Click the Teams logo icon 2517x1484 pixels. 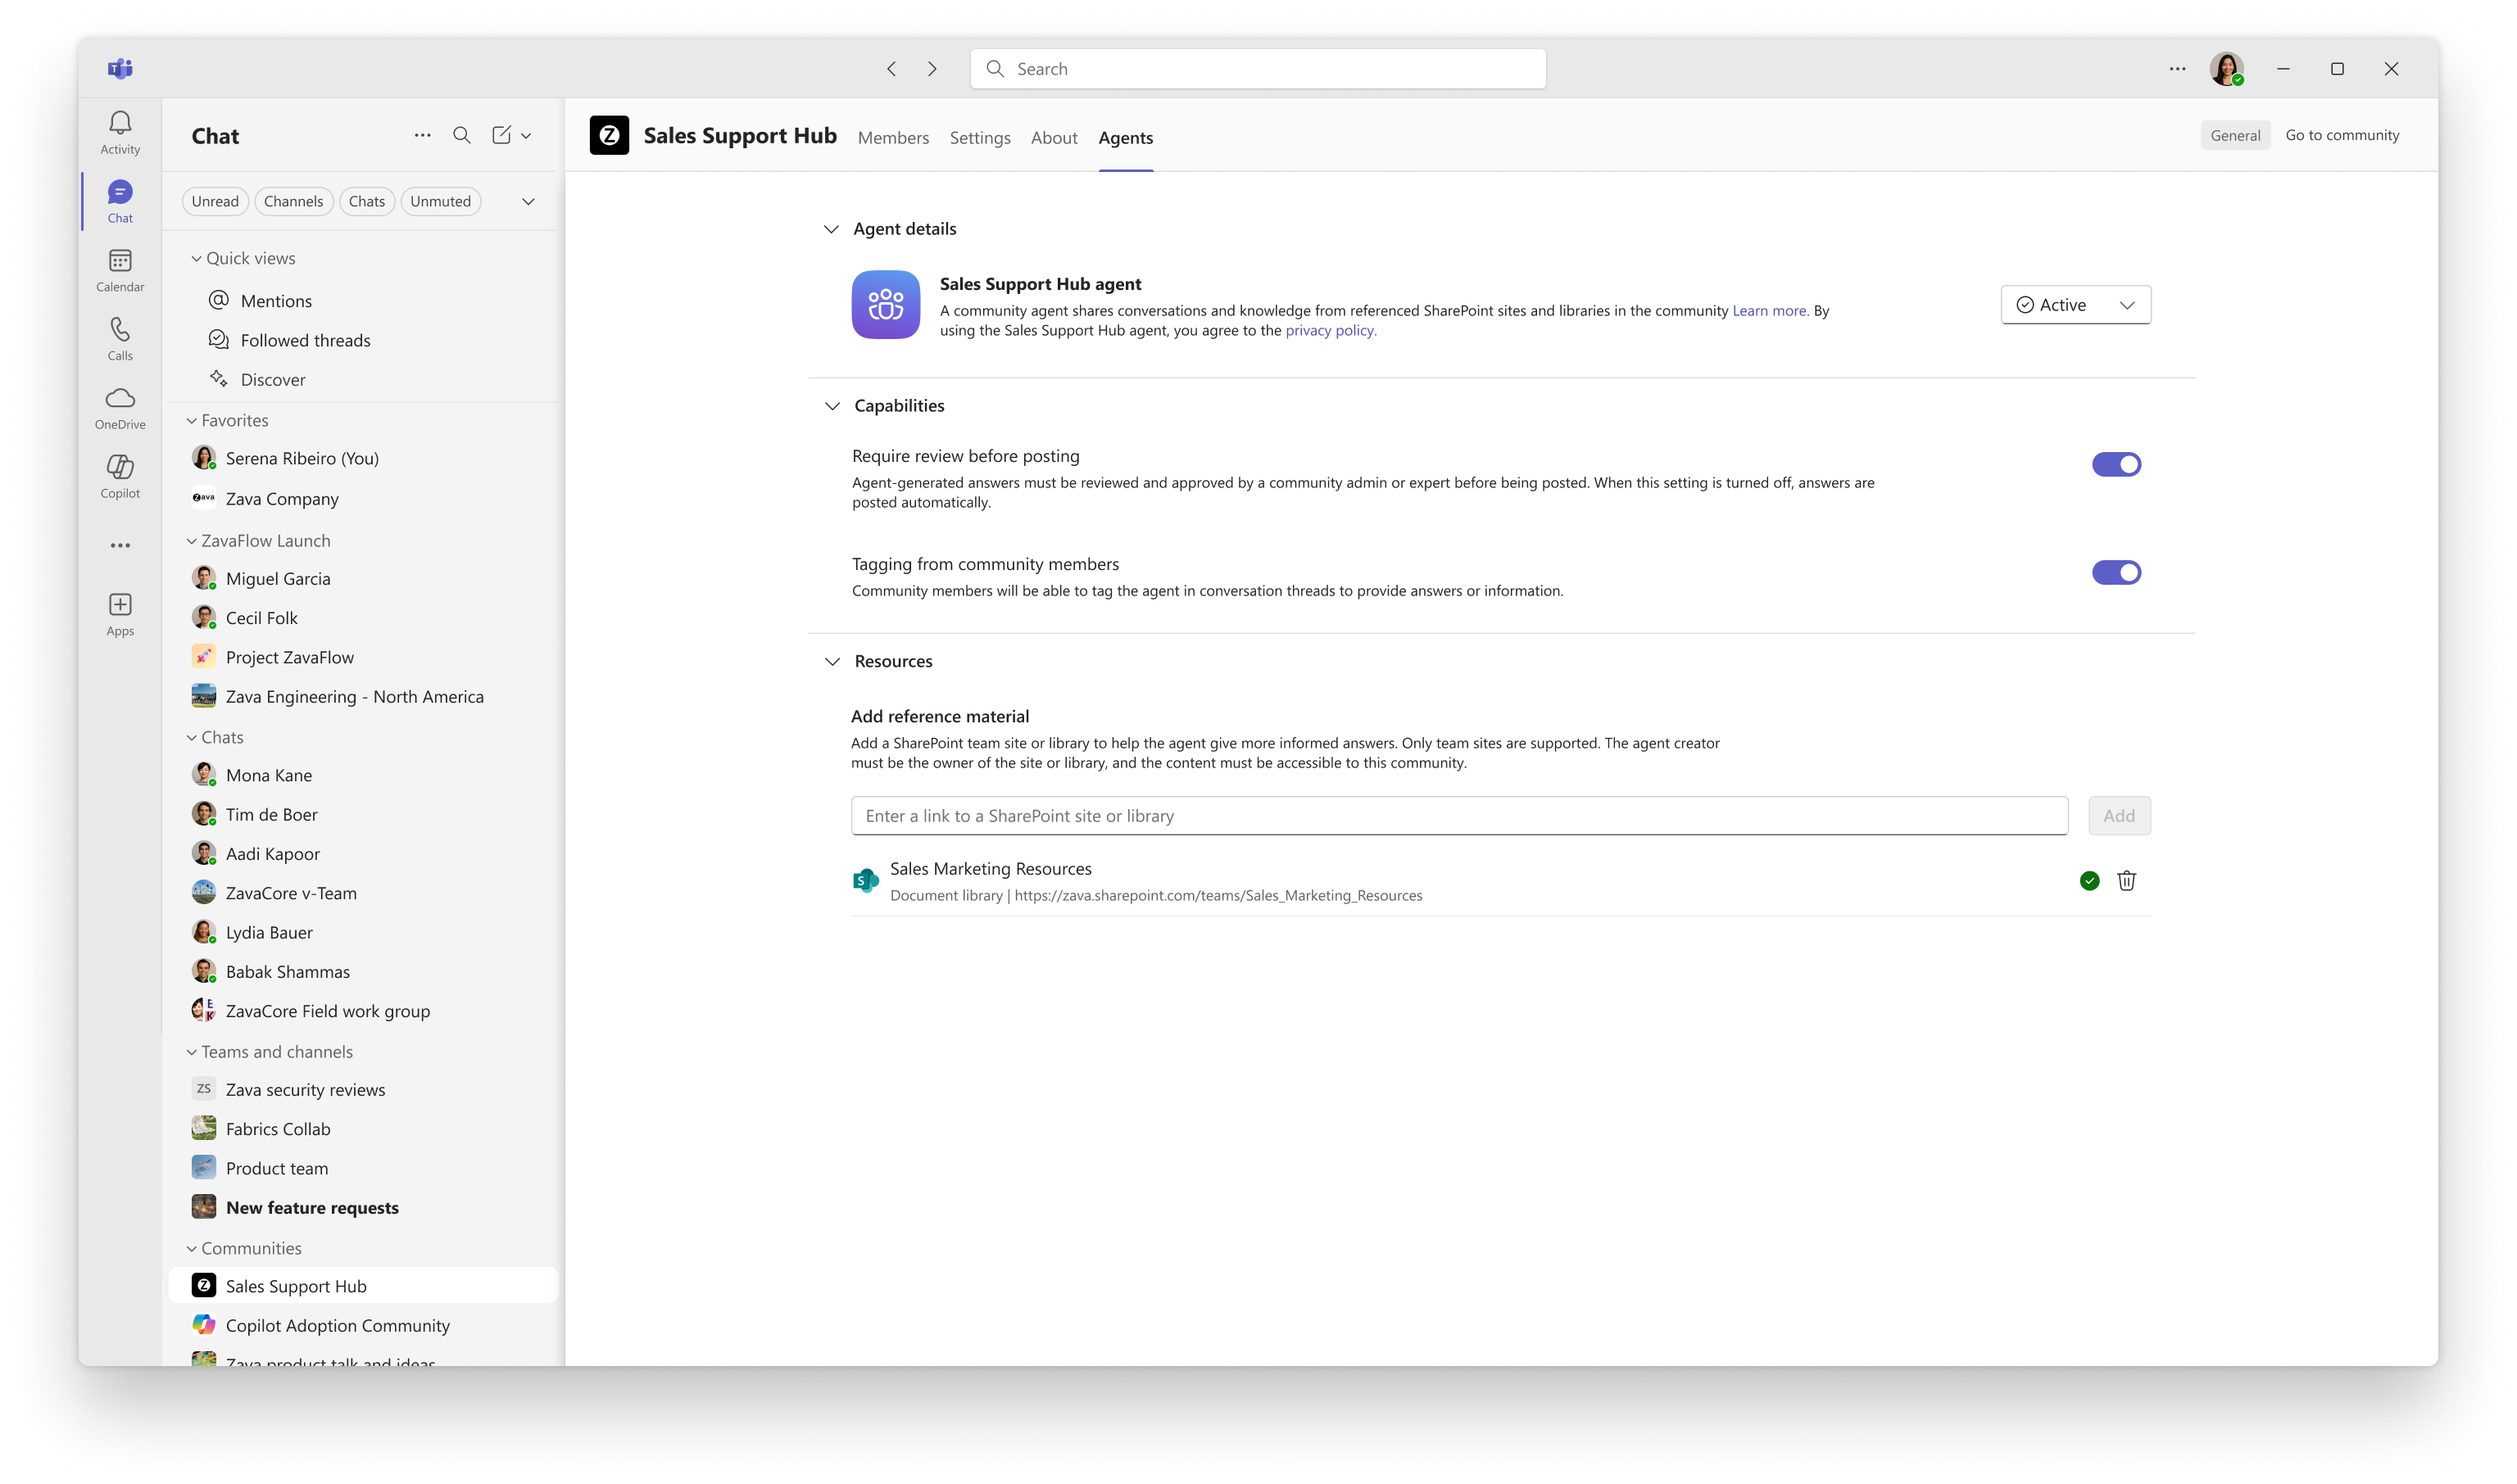coord(120,68)
